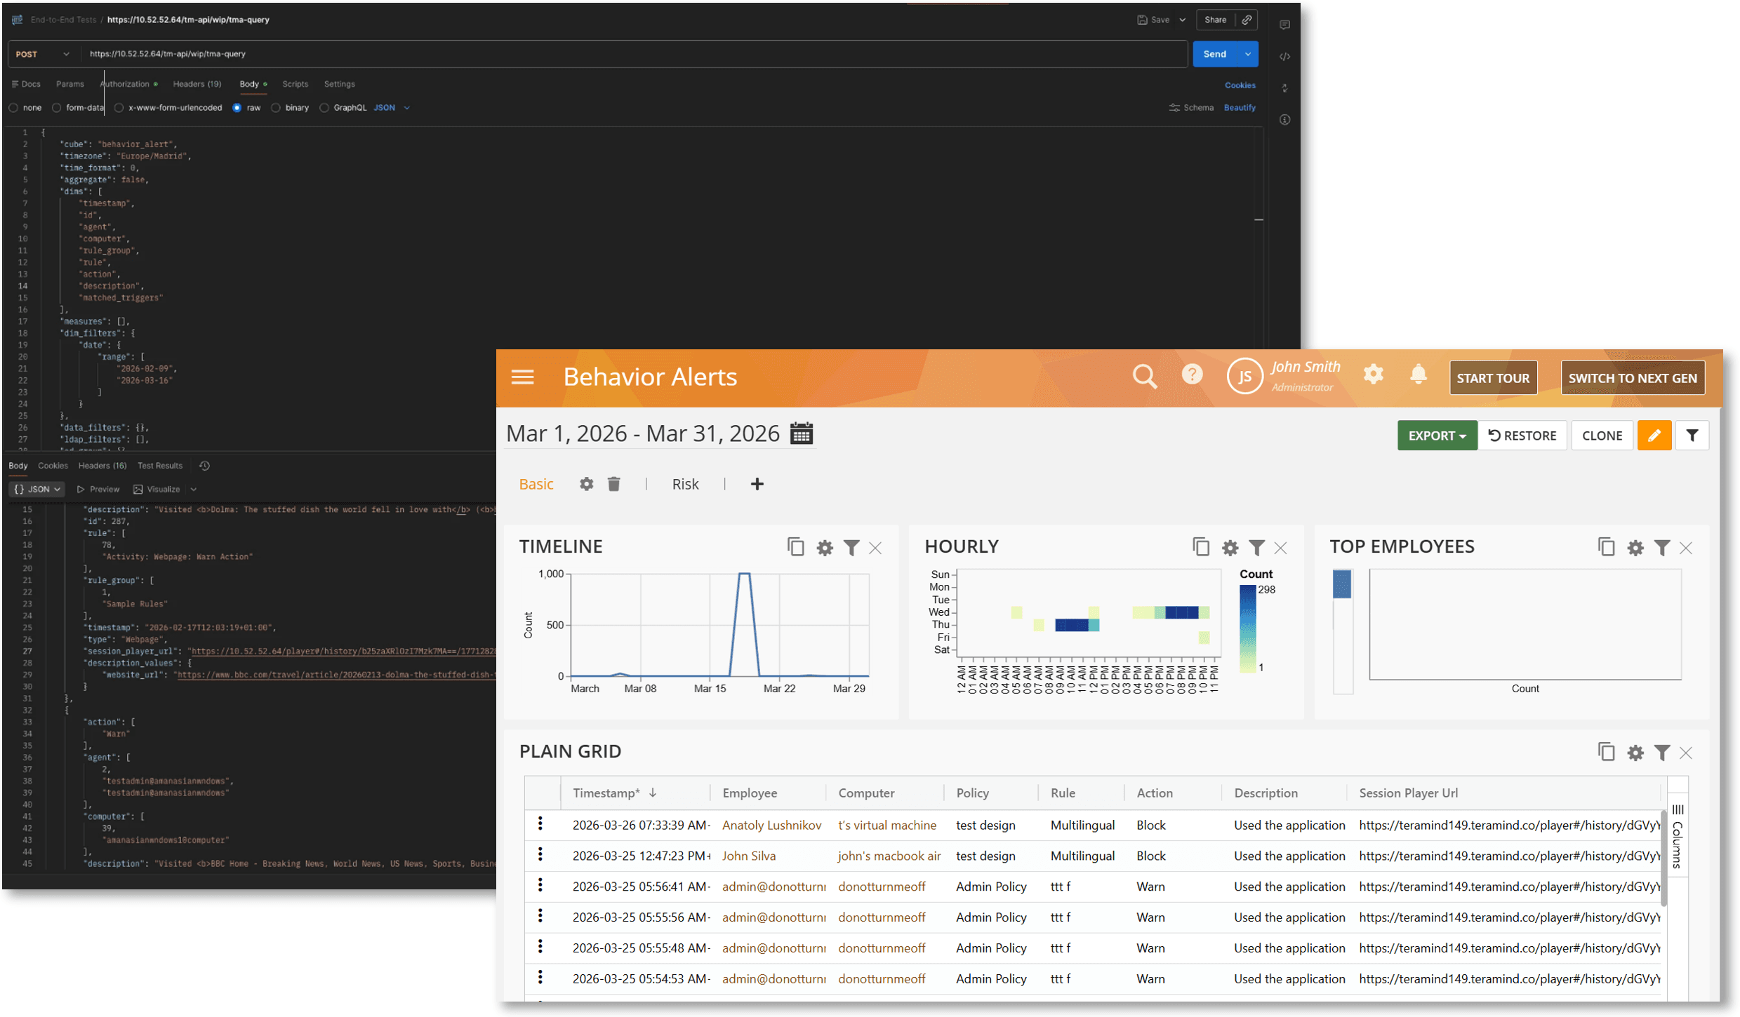Click the orange pencil edit icon
This screenshot has height=1017, width=1740.
[1654, 436]
